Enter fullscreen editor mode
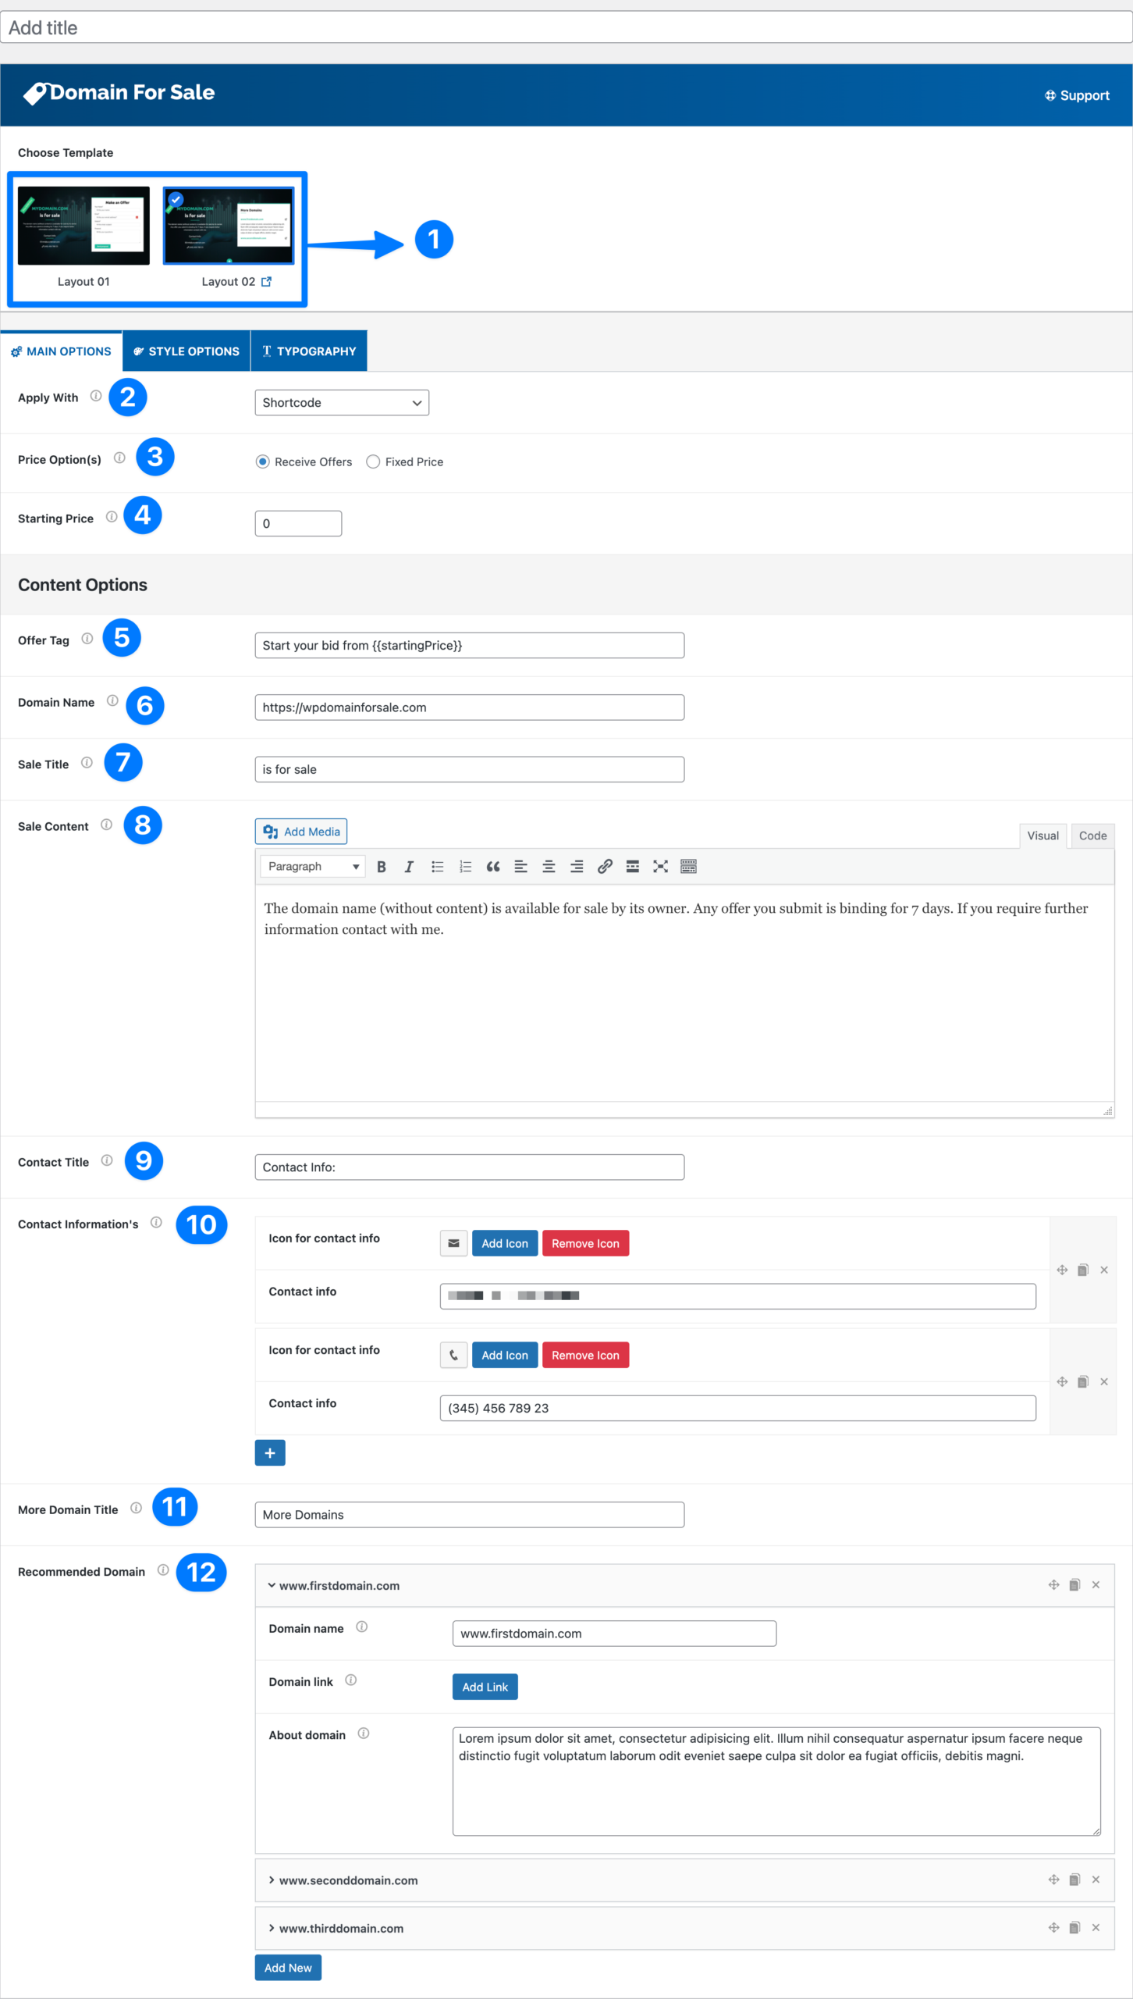Image resolution: width=1133 pixels, height=1999 pixels. point(661,867)
